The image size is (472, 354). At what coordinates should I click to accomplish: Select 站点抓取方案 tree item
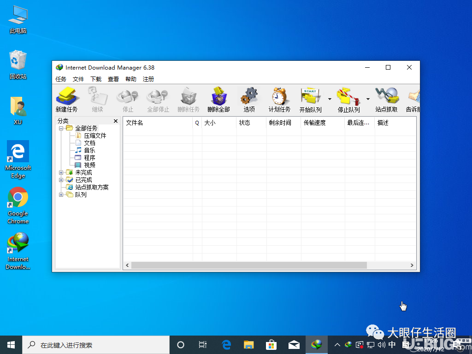tap(87, 187)
